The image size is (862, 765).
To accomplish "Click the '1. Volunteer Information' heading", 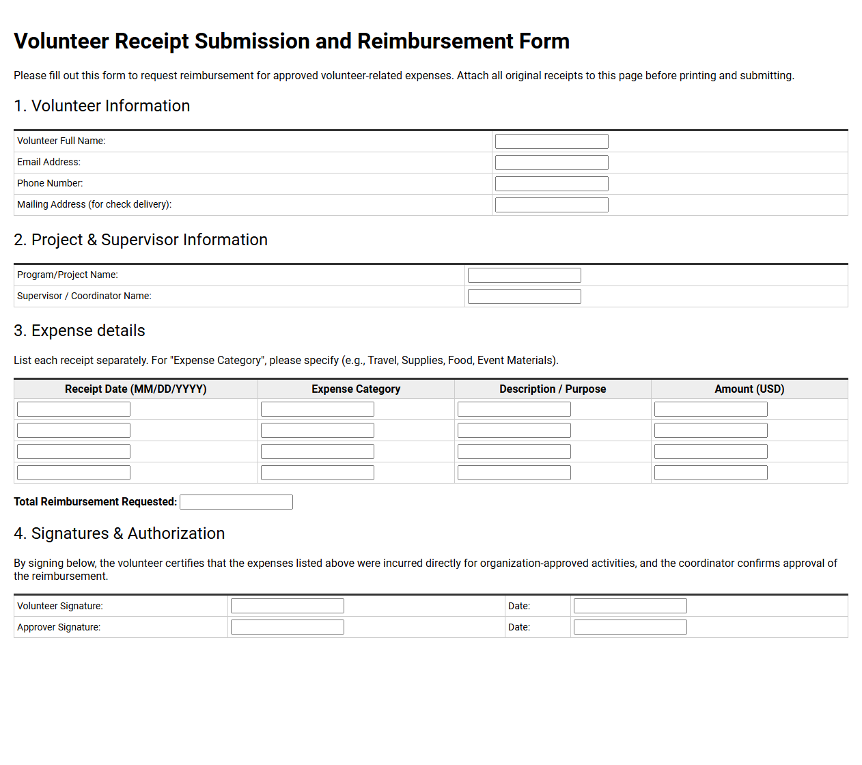I will pos(102,106).
